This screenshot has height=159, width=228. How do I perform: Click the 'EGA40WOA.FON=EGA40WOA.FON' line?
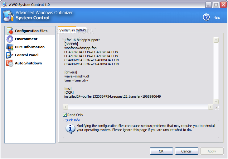coord(91,56)
